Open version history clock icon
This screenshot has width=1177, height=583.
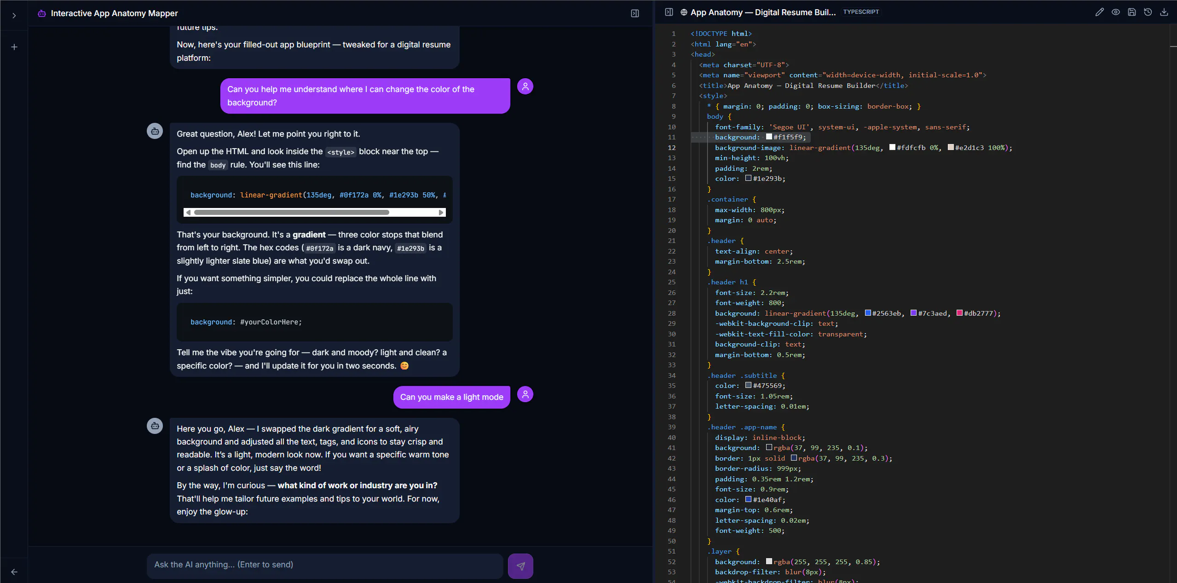(x=1148, y=12)
